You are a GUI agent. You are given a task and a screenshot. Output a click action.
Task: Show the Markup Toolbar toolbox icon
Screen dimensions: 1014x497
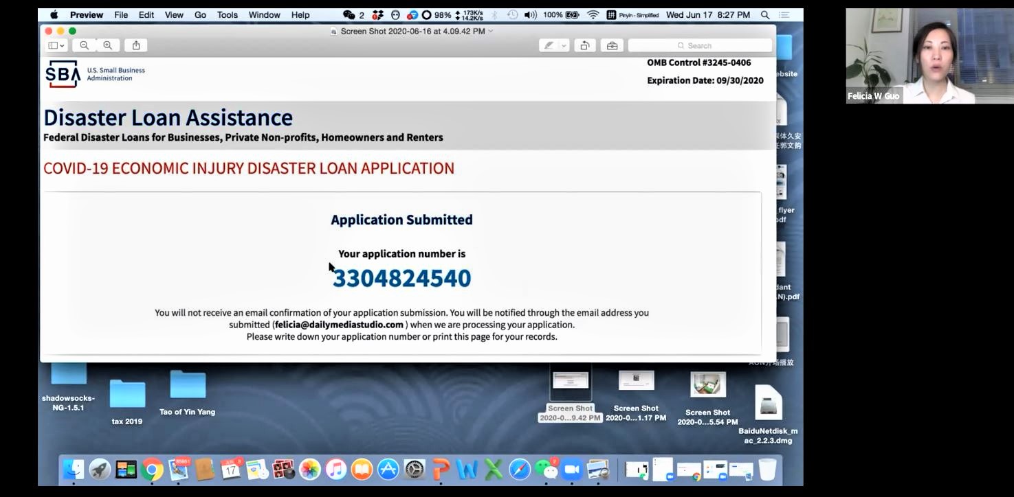click(612, 45)
